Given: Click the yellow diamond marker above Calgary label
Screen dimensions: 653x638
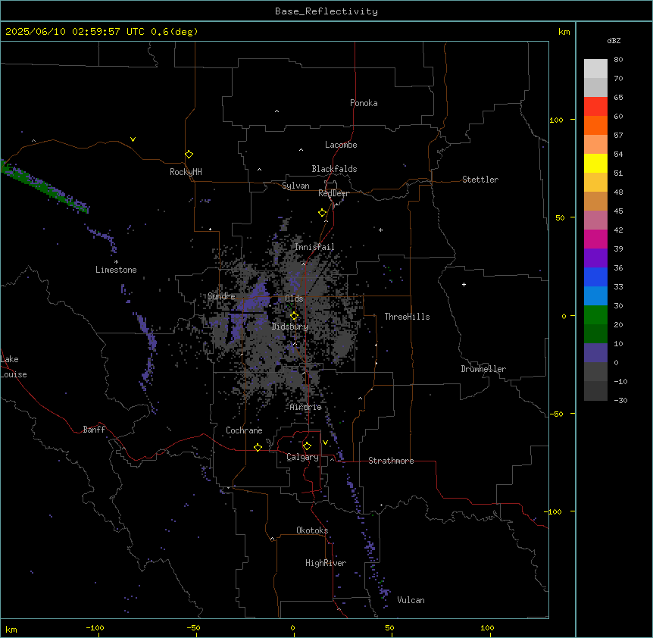Looking at the screenshot, I should (x=307, y=446).
